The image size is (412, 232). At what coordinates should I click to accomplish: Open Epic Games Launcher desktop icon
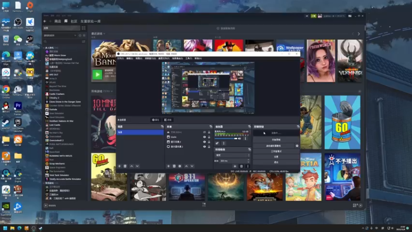[18, 125]
